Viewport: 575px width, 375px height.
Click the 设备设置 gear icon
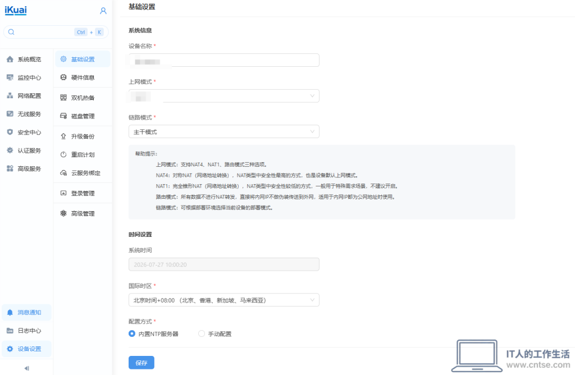(10, 349)
